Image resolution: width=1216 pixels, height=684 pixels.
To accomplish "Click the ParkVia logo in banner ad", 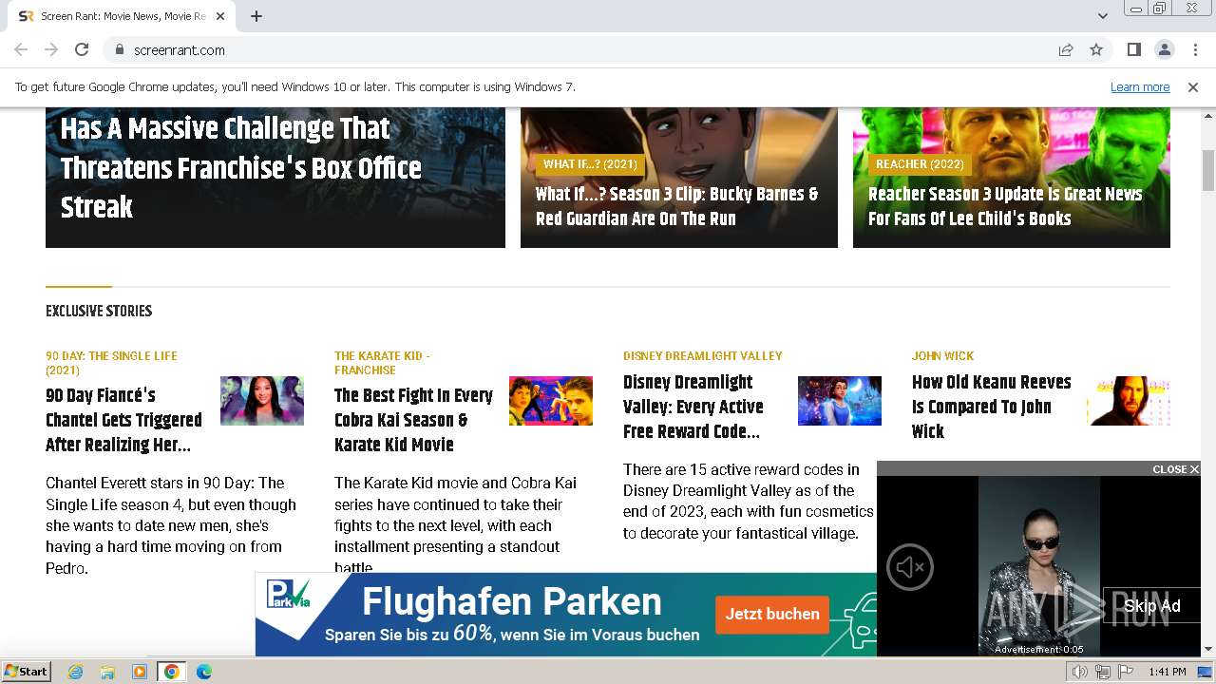I will tap(288, 595).
